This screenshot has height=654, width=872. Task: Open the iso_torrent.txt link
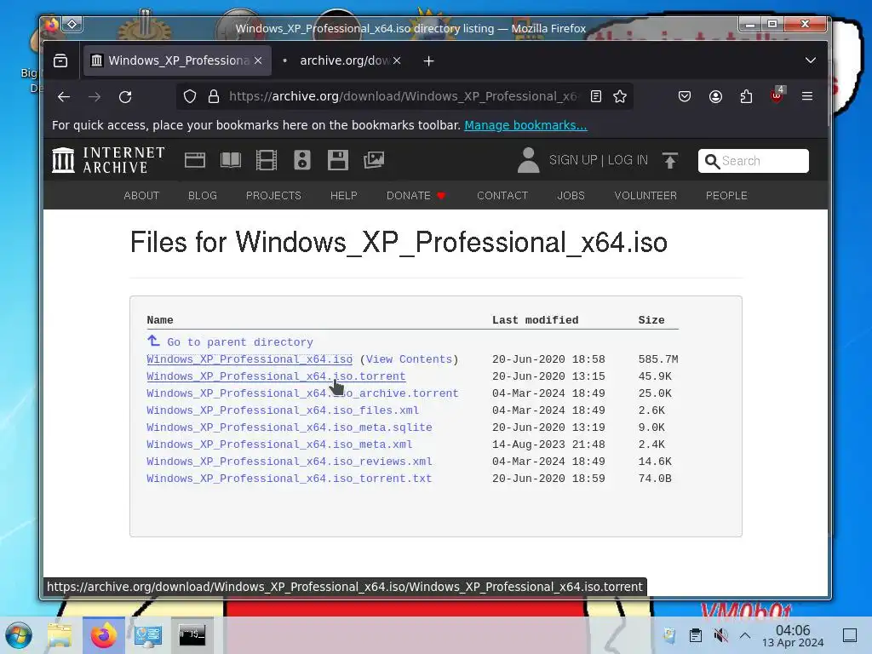click(290, 479)
